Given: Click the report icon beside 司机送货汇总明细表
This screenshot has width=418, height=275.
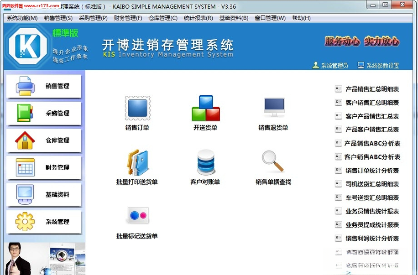Looking at the screenshot, I should click(x=339, y=184).
